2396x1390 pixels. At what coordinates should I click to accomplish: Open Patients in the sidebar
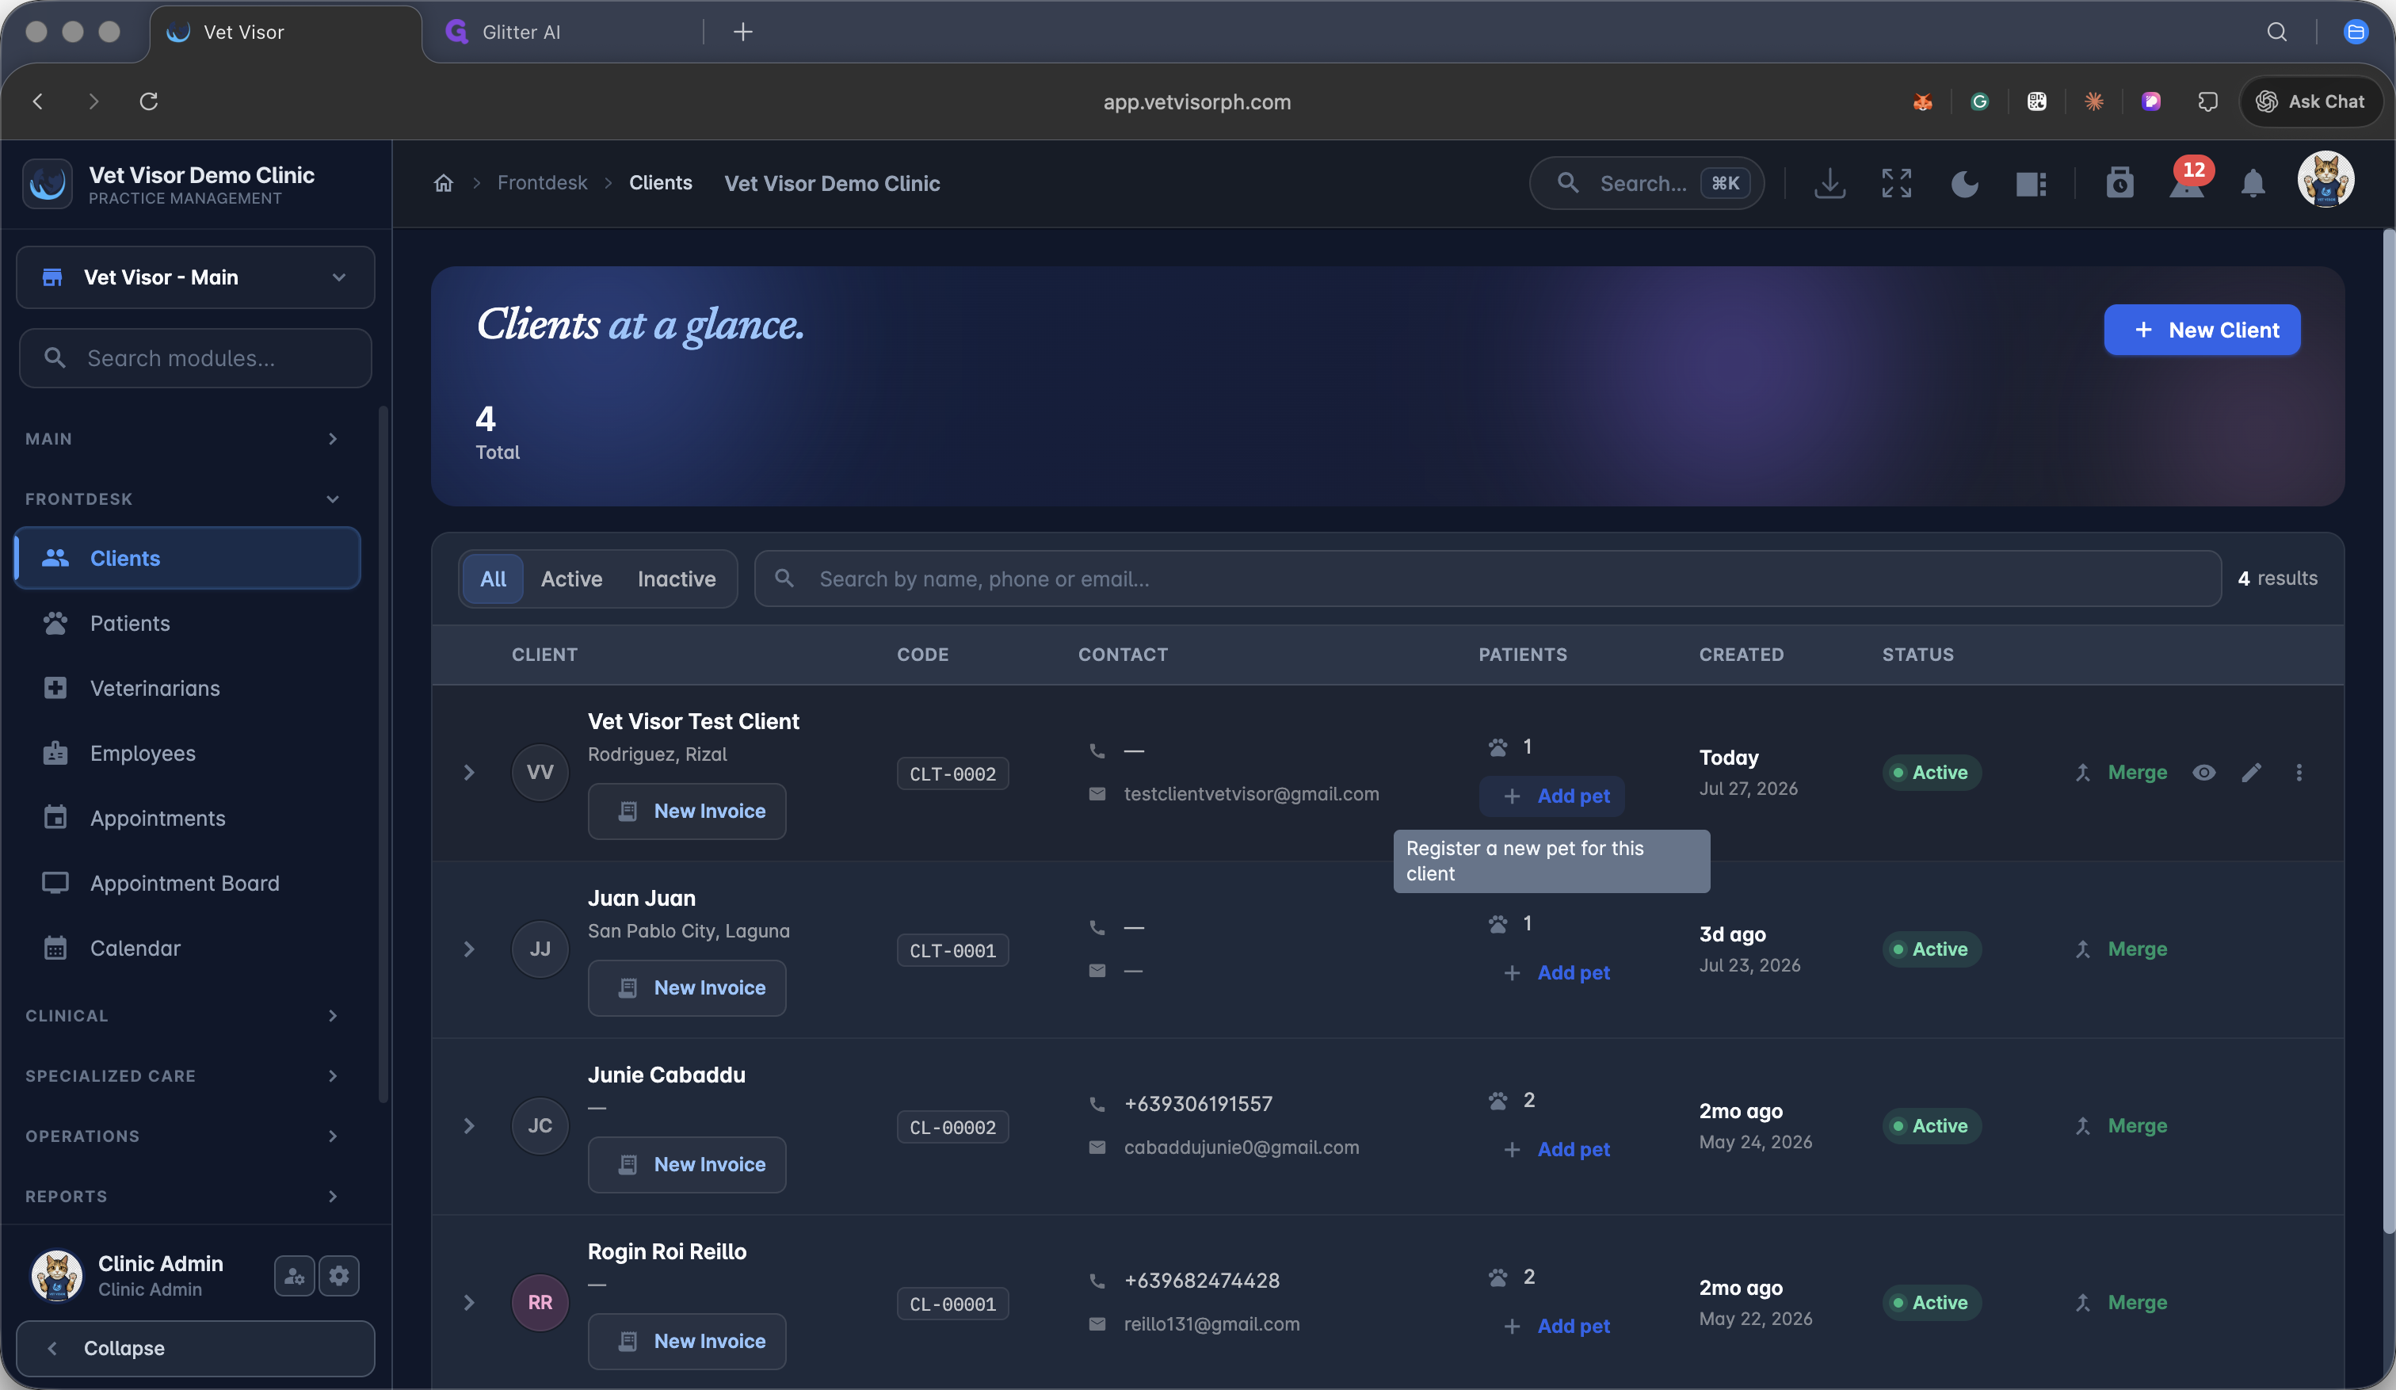(187, 623)
